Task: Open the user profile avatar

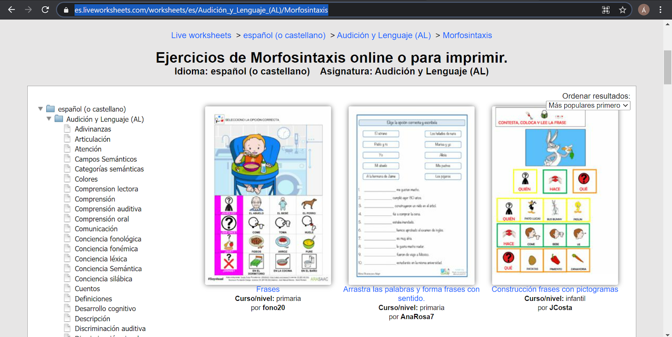Action: point(643,10)
